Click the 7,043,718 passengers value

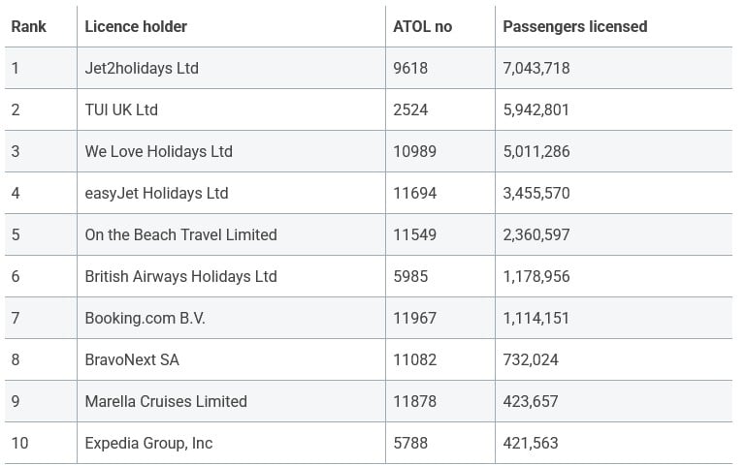(x=536, y=68)
